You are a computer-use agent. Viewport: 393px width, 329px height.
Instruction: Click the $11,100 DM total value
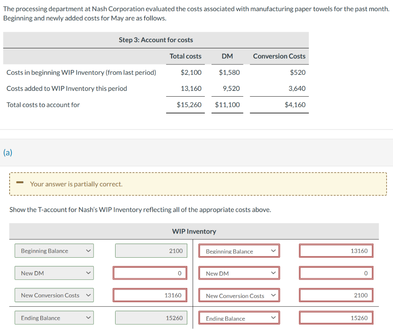(227, 105)
